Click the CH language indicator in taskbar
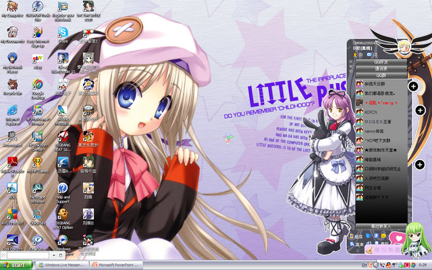This screenshot has width=432, height=270. (x=364, y=265)
